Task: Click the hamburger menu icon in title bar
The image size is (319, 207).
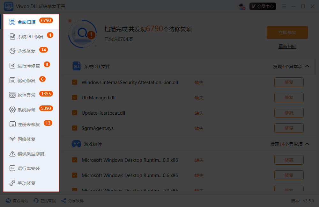Action: pyautogui.click(x=284, y=6)
